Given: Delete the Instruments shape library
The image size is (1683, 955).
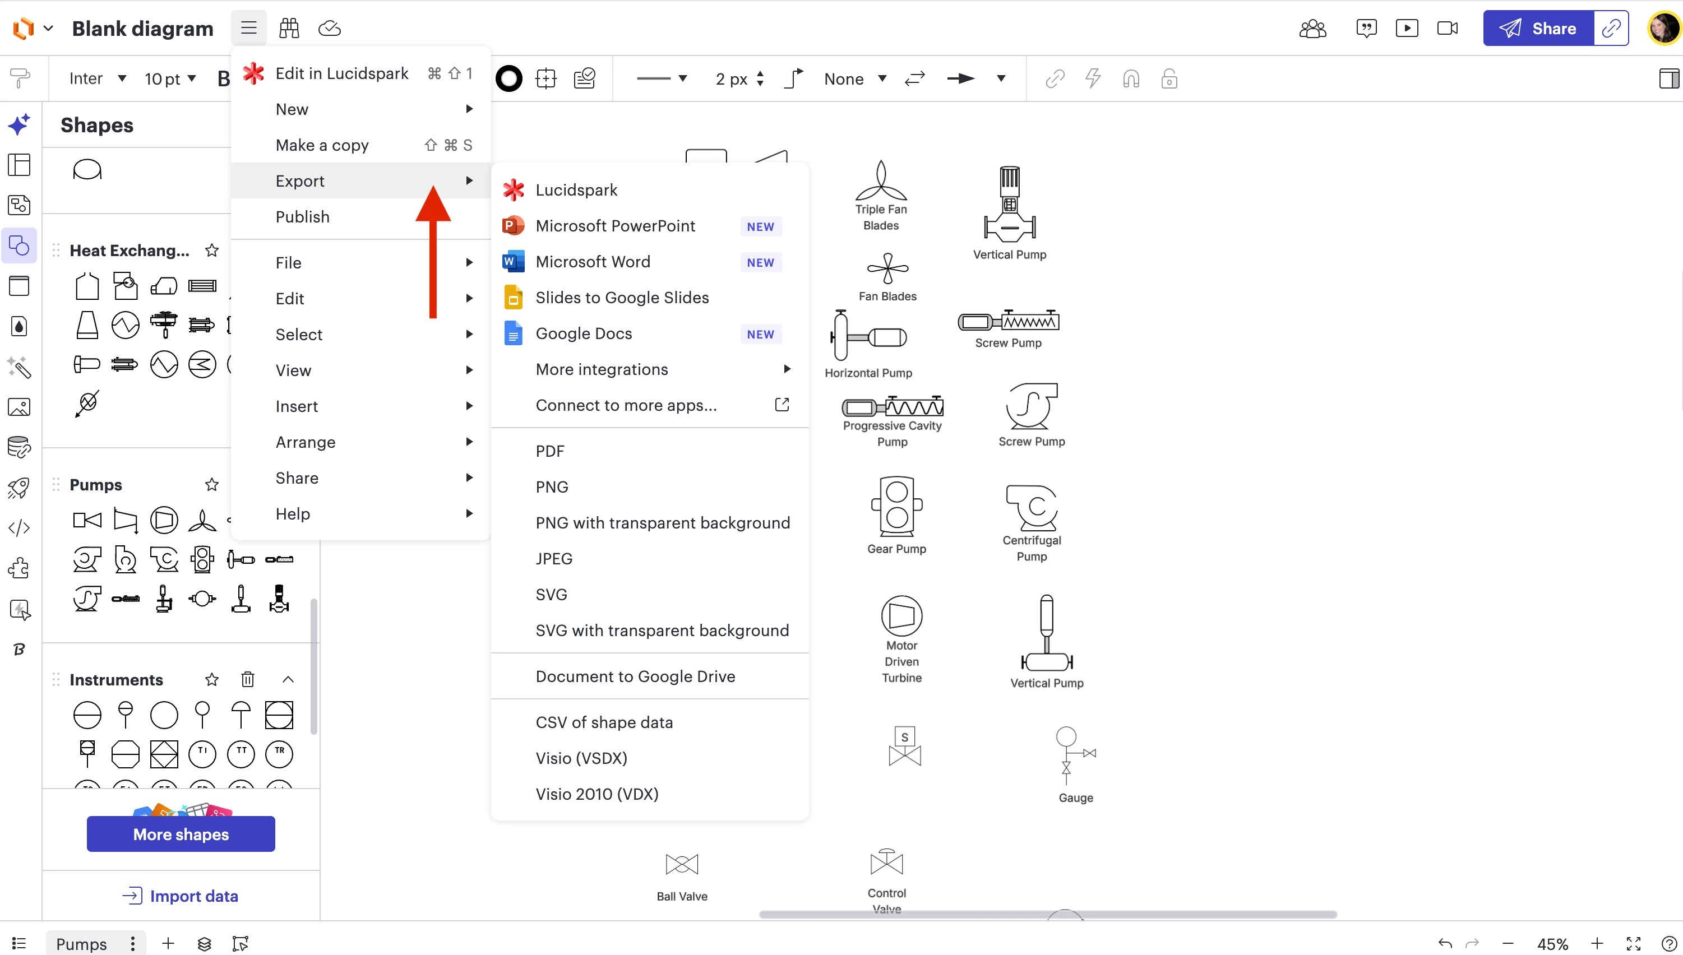Looking at the screenshot, I should (247, 679).
